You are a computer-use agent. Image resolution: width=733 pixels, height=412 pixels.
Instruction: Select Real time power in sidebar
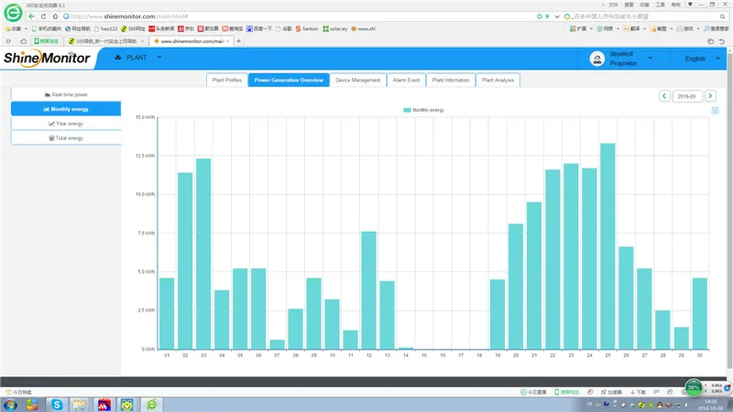point(66,94)
